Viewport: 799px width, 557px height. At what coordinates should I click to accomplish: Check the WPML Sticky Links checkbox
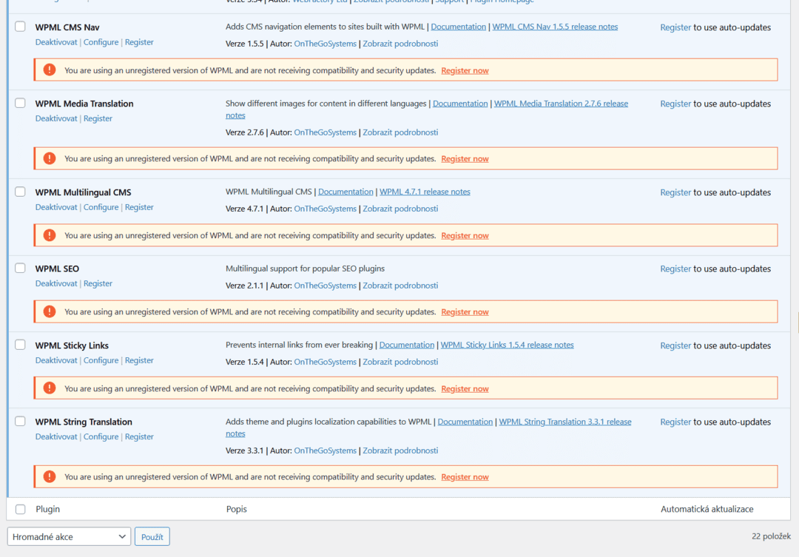coord(20,345)
